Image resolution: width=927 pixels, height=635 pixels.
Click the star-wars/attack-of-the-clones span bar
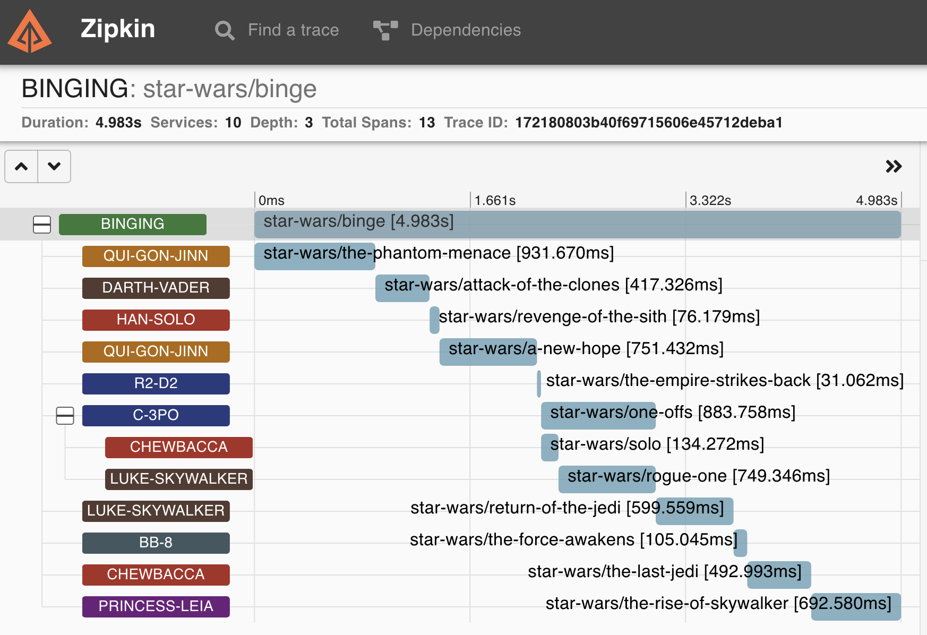coord(402,288)
